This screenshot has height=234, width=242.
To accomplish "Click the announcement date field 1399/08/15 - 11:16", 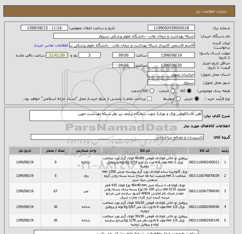I will 44,28.
